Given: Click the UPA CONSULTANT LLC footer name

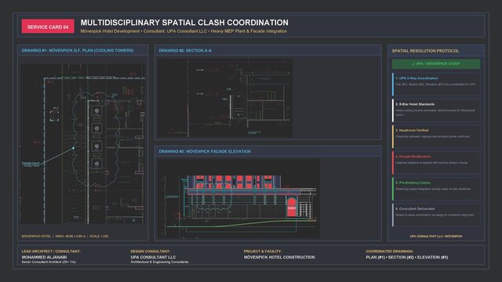Looking at the screenshot, I should tap(153, 257).
